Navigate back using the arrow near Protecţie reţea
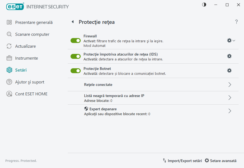The height and width of the screenshot is (168, 244). click(x=72, y=22)
